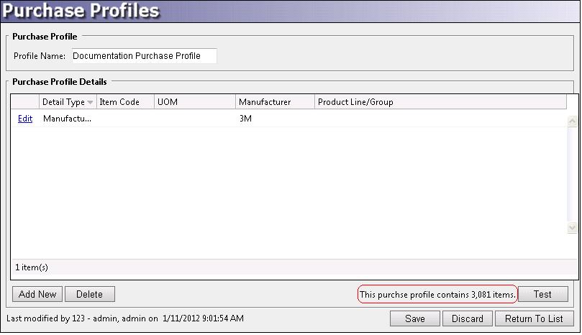Select the Manufactu... detail type cell
Image resolution: width=582 pixels, height=335 pixels.
67,119
